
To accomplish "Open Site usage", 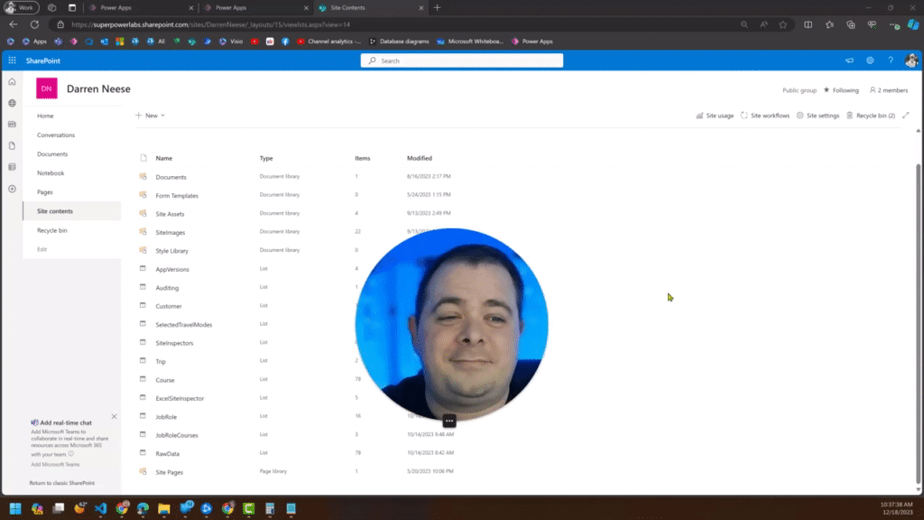I will point(715,116).
